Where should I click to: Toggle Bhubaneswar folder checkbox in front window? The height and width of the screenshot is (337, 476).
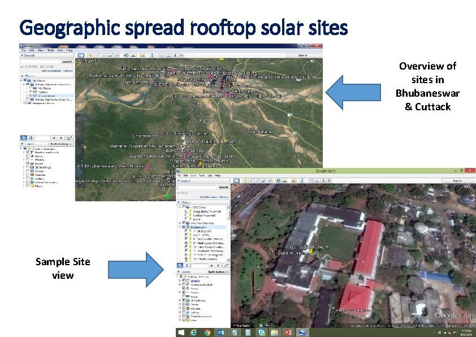pos(184,227)
